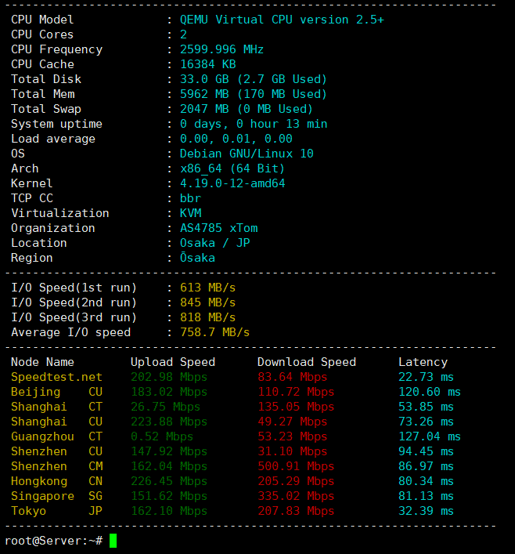Click the Speedtest.net node name
This screenshot has height=554, width=515.
(x=56, y=377)
